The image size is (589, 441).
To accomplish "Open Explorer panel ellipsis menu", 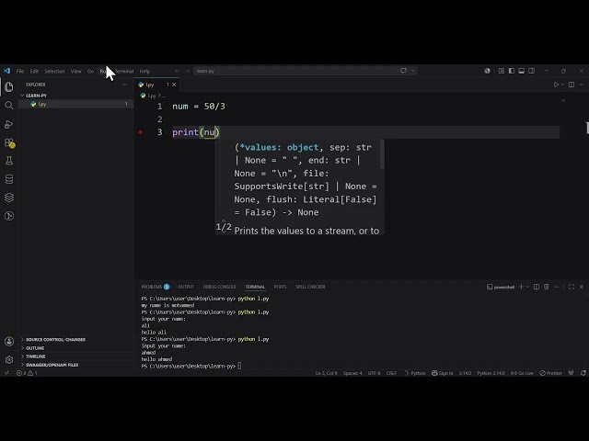I will (124, 85).
